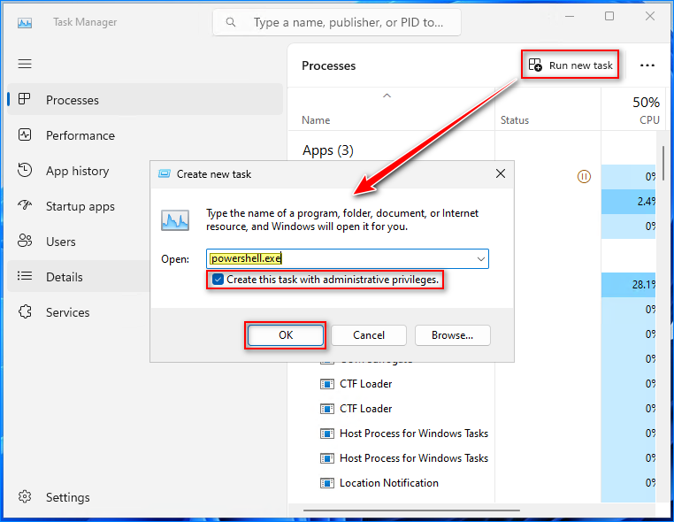Expand the Open combo box dropdown arrow

[481, 259]
